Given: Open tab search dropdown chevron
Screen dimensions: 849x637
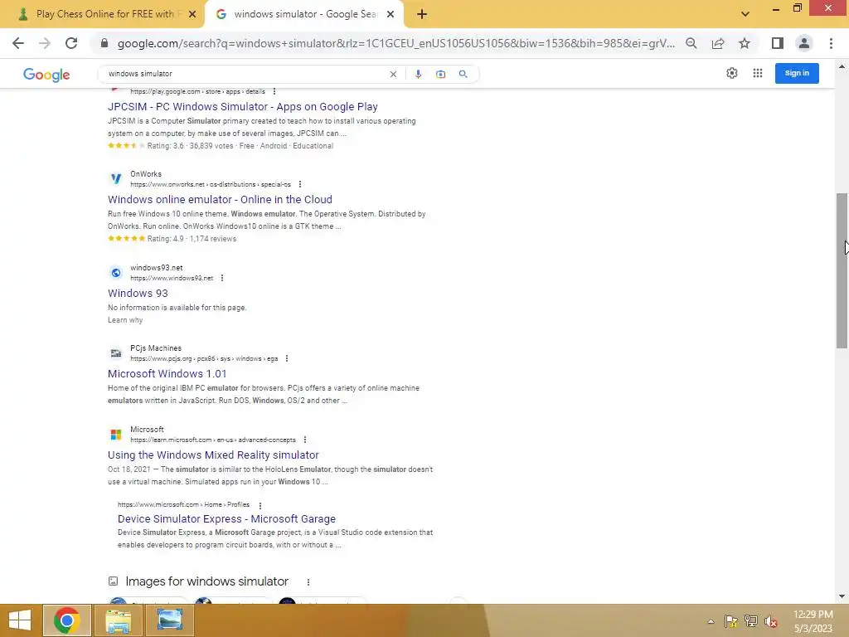Looking at the screenshot, I should pyautogui.click(x=745, y=14).
